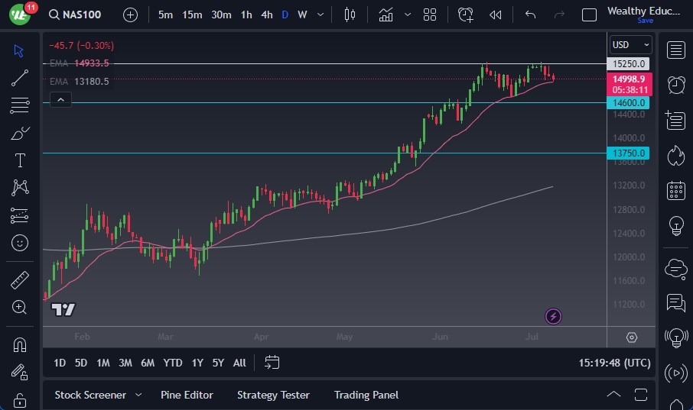Undo the last chart action

pos(530,15)
